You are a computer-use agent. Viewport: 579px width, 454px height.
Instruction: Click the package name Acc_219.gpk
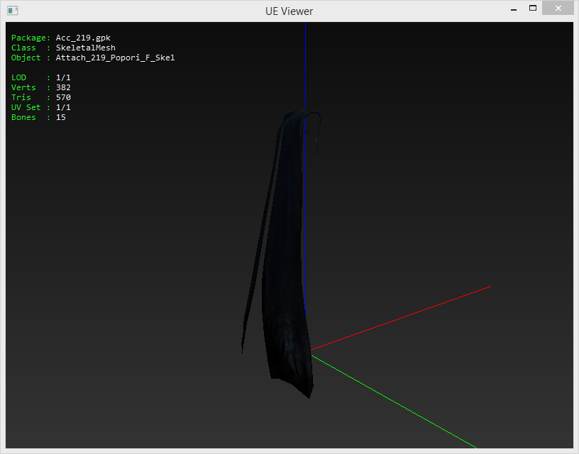[x=83, y=38]
